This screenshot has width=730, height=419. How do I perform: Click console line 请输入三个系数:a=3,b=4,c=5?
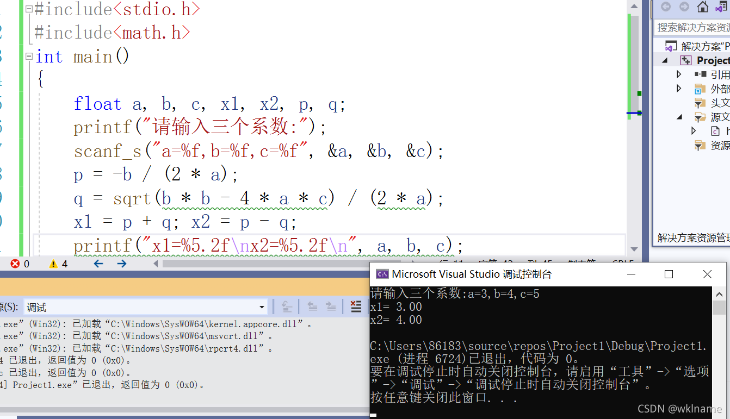coord(455,294)
